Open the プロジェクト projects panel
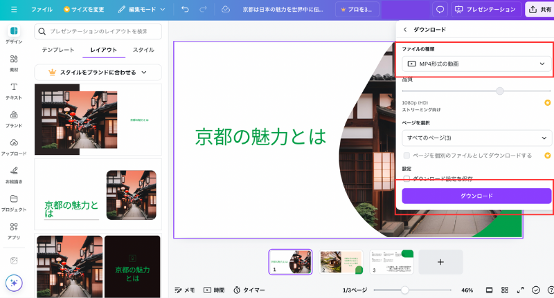 [14, 203]
